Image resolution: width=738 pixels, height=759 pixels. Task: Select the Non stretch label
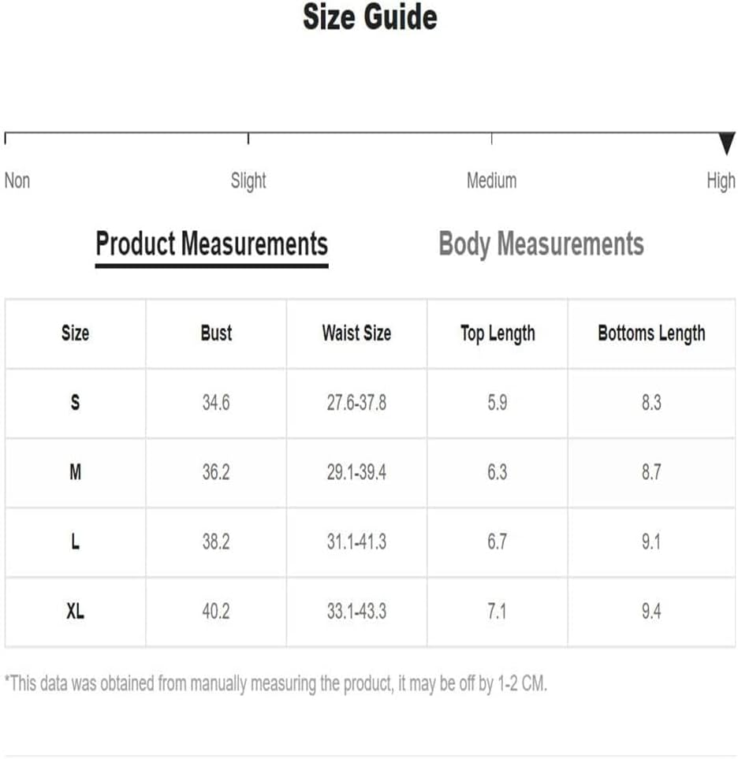17,180
